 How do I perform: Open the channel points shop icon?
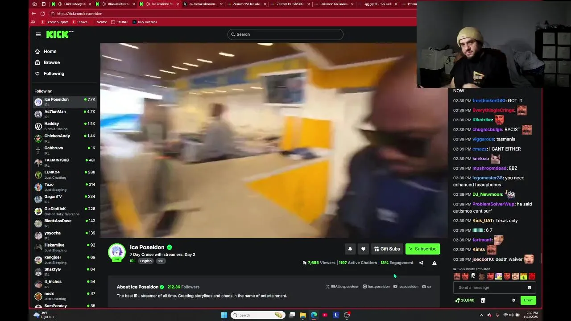483,300
